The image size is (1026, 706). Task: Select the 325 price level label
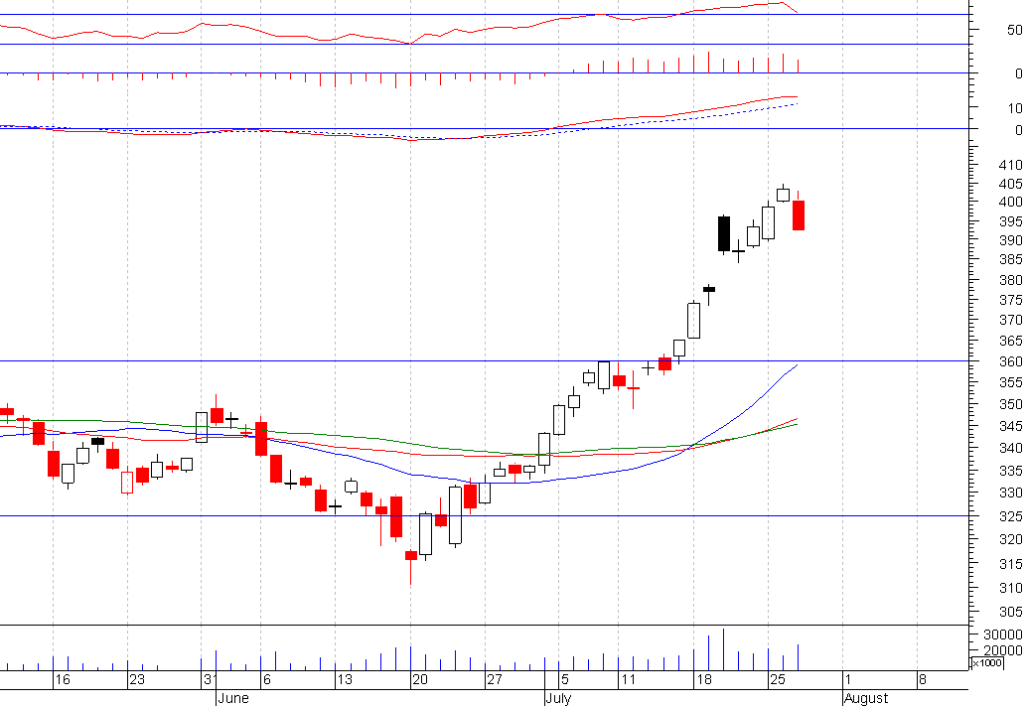(1011, 517)
